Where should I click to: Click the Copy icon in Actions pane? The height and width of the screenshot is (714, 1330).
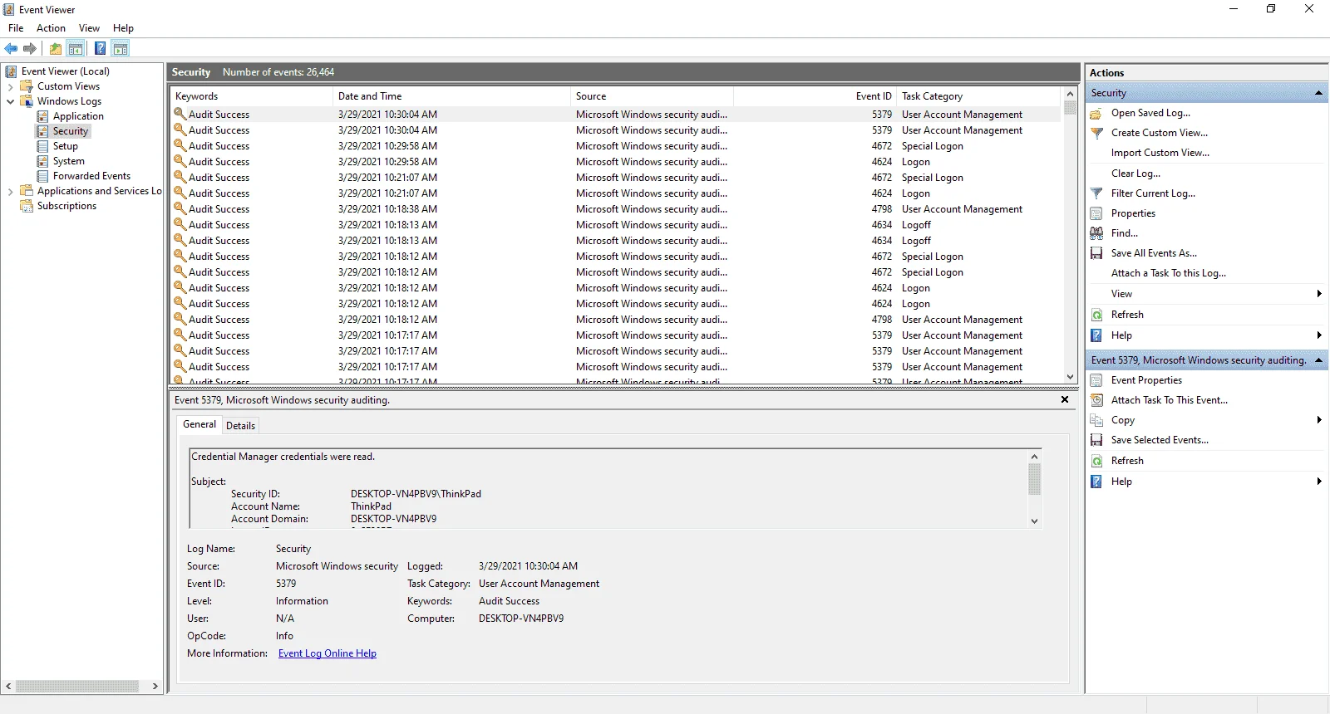[1096, 420]
